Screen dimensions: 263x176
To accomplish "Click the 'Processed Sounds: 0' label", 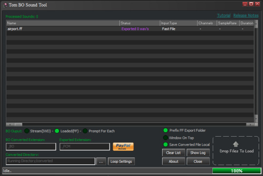I will point(22,17).
